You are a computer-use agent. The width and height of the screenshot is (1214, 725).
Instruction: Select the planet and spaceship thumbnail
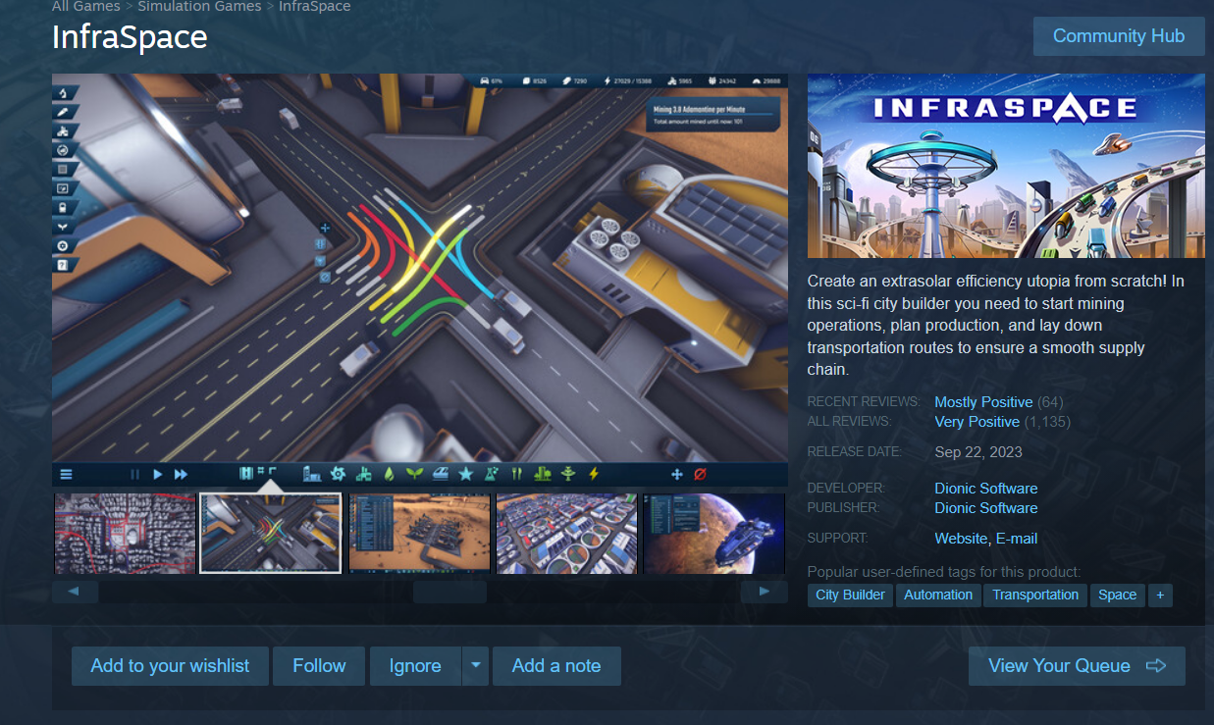click(713, 533)
